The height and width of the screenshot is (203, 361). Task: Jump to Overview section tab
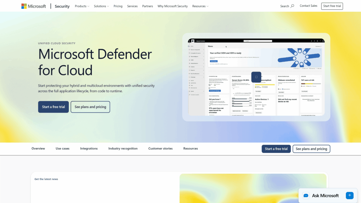(x=38, y=148)
